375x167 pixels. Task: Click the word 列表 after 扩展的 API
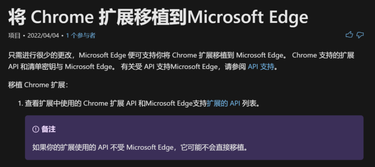click(249, 103)
